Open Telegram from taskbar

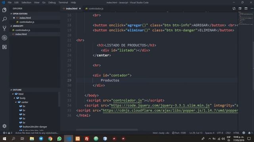41,138
